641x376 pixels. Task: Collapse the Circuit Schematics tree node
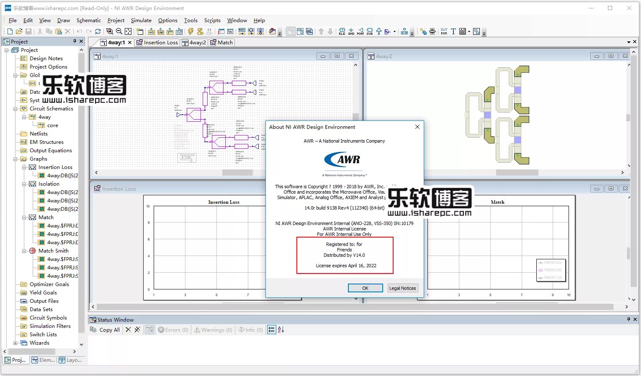pos(15,109)
